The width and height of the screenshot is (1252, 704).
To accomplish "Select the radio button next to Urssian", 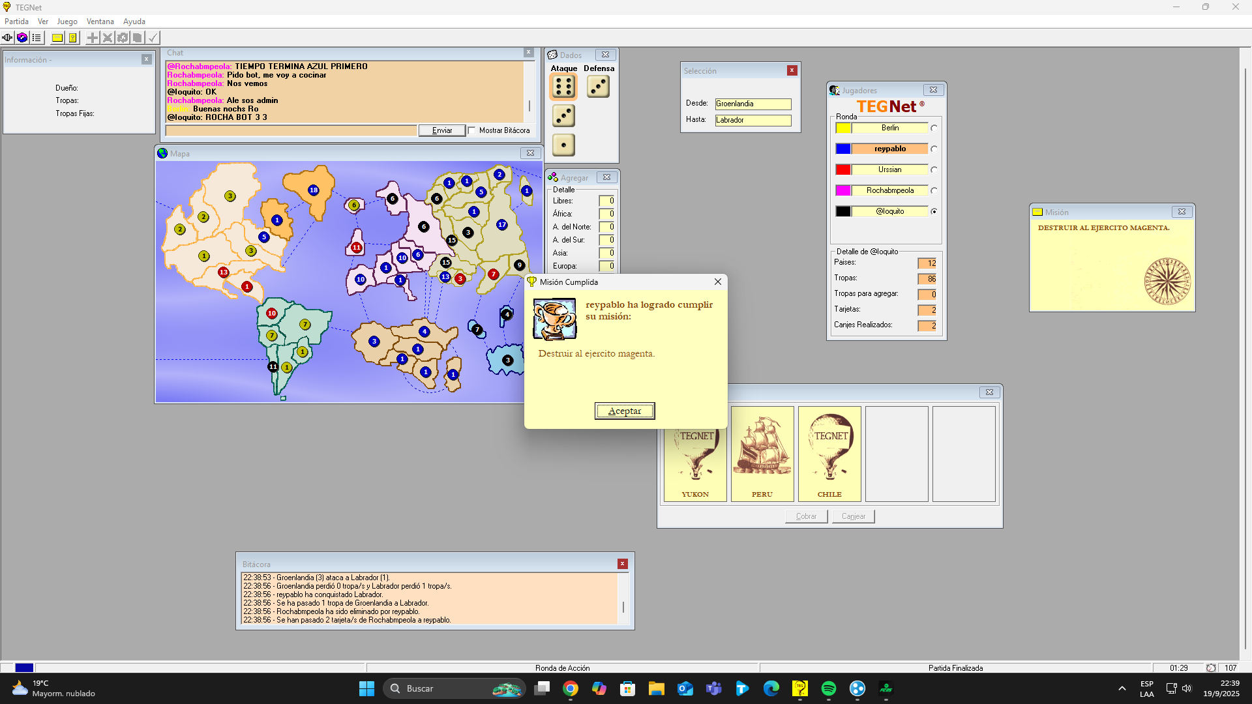I will tap(934, 170).
